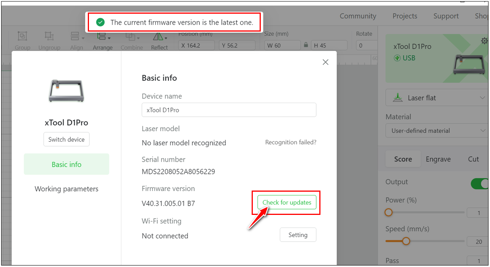The image size is (490, 267).
Task: Click the Recognition failed? link
Action: (290, 142)
